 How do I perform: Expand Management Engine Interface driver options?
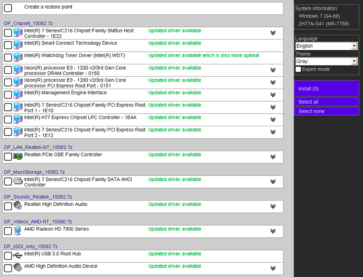tap(273, 95)
